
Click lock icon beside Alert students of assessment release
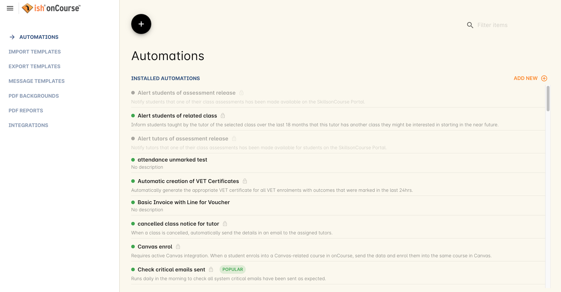pyautogui.click(x=242, y=93)
